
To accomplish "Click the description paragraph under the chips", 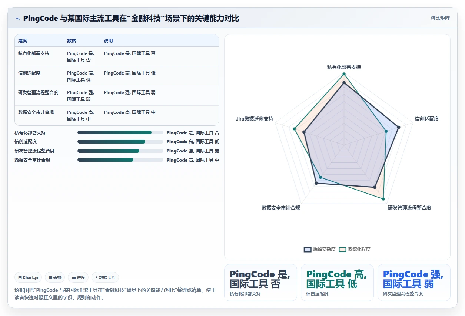I will pos(115,294).
